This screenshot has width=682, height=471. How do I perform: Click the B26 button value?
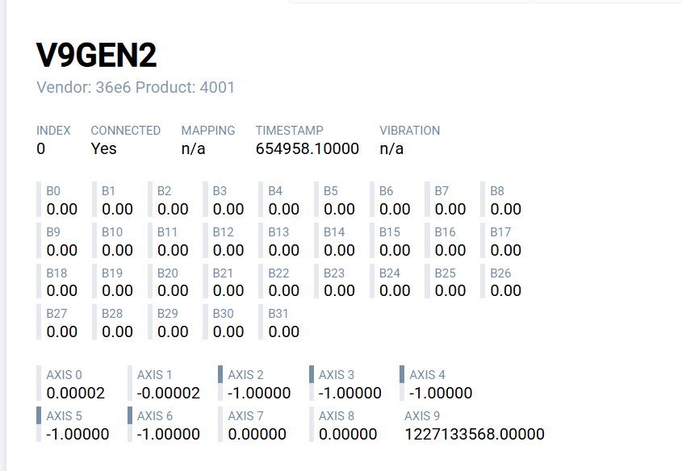(x=505, y=290)
